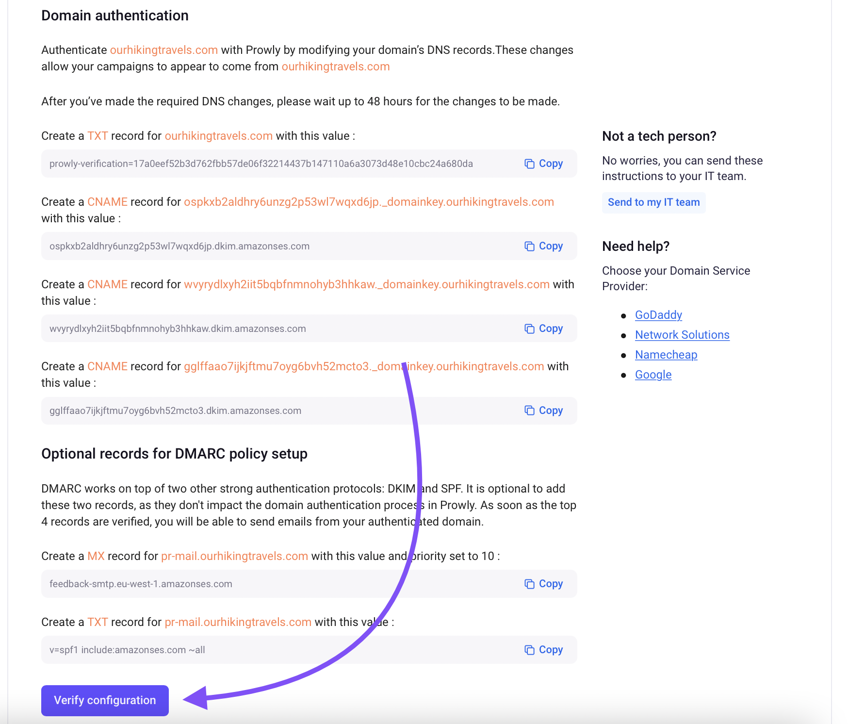Select the v=spf1 include:amazonses.com ~all field
The height and width of the screenshot is (724, 848).
click(309, 650)
